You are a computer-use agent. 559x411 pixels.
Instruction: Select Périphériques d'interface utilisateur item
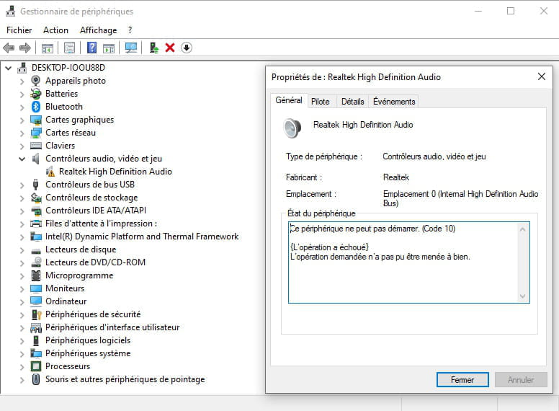[x=112, y=327]
